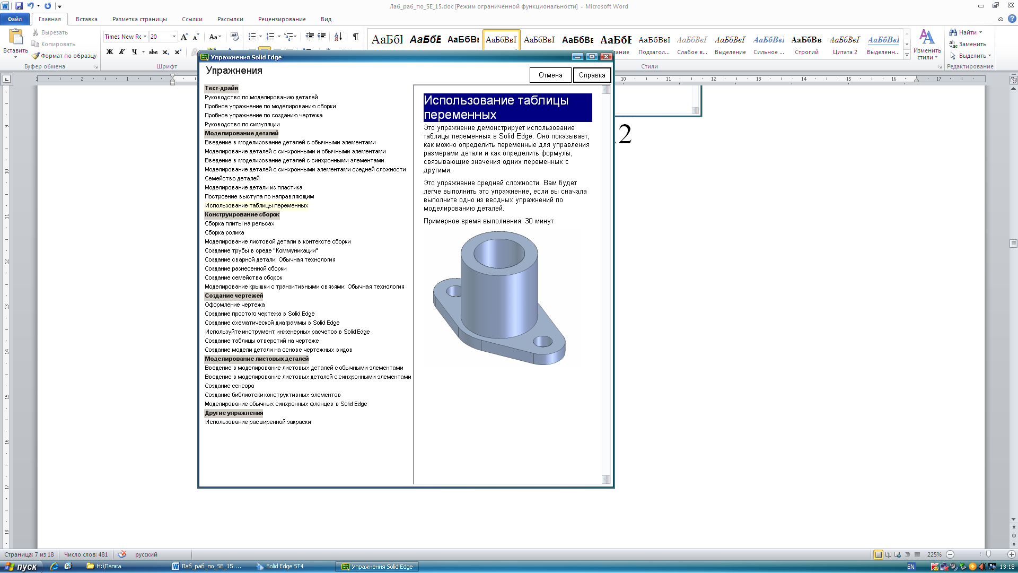Switch to the Ссылки ribbon tab

click(x=192, y=19)
